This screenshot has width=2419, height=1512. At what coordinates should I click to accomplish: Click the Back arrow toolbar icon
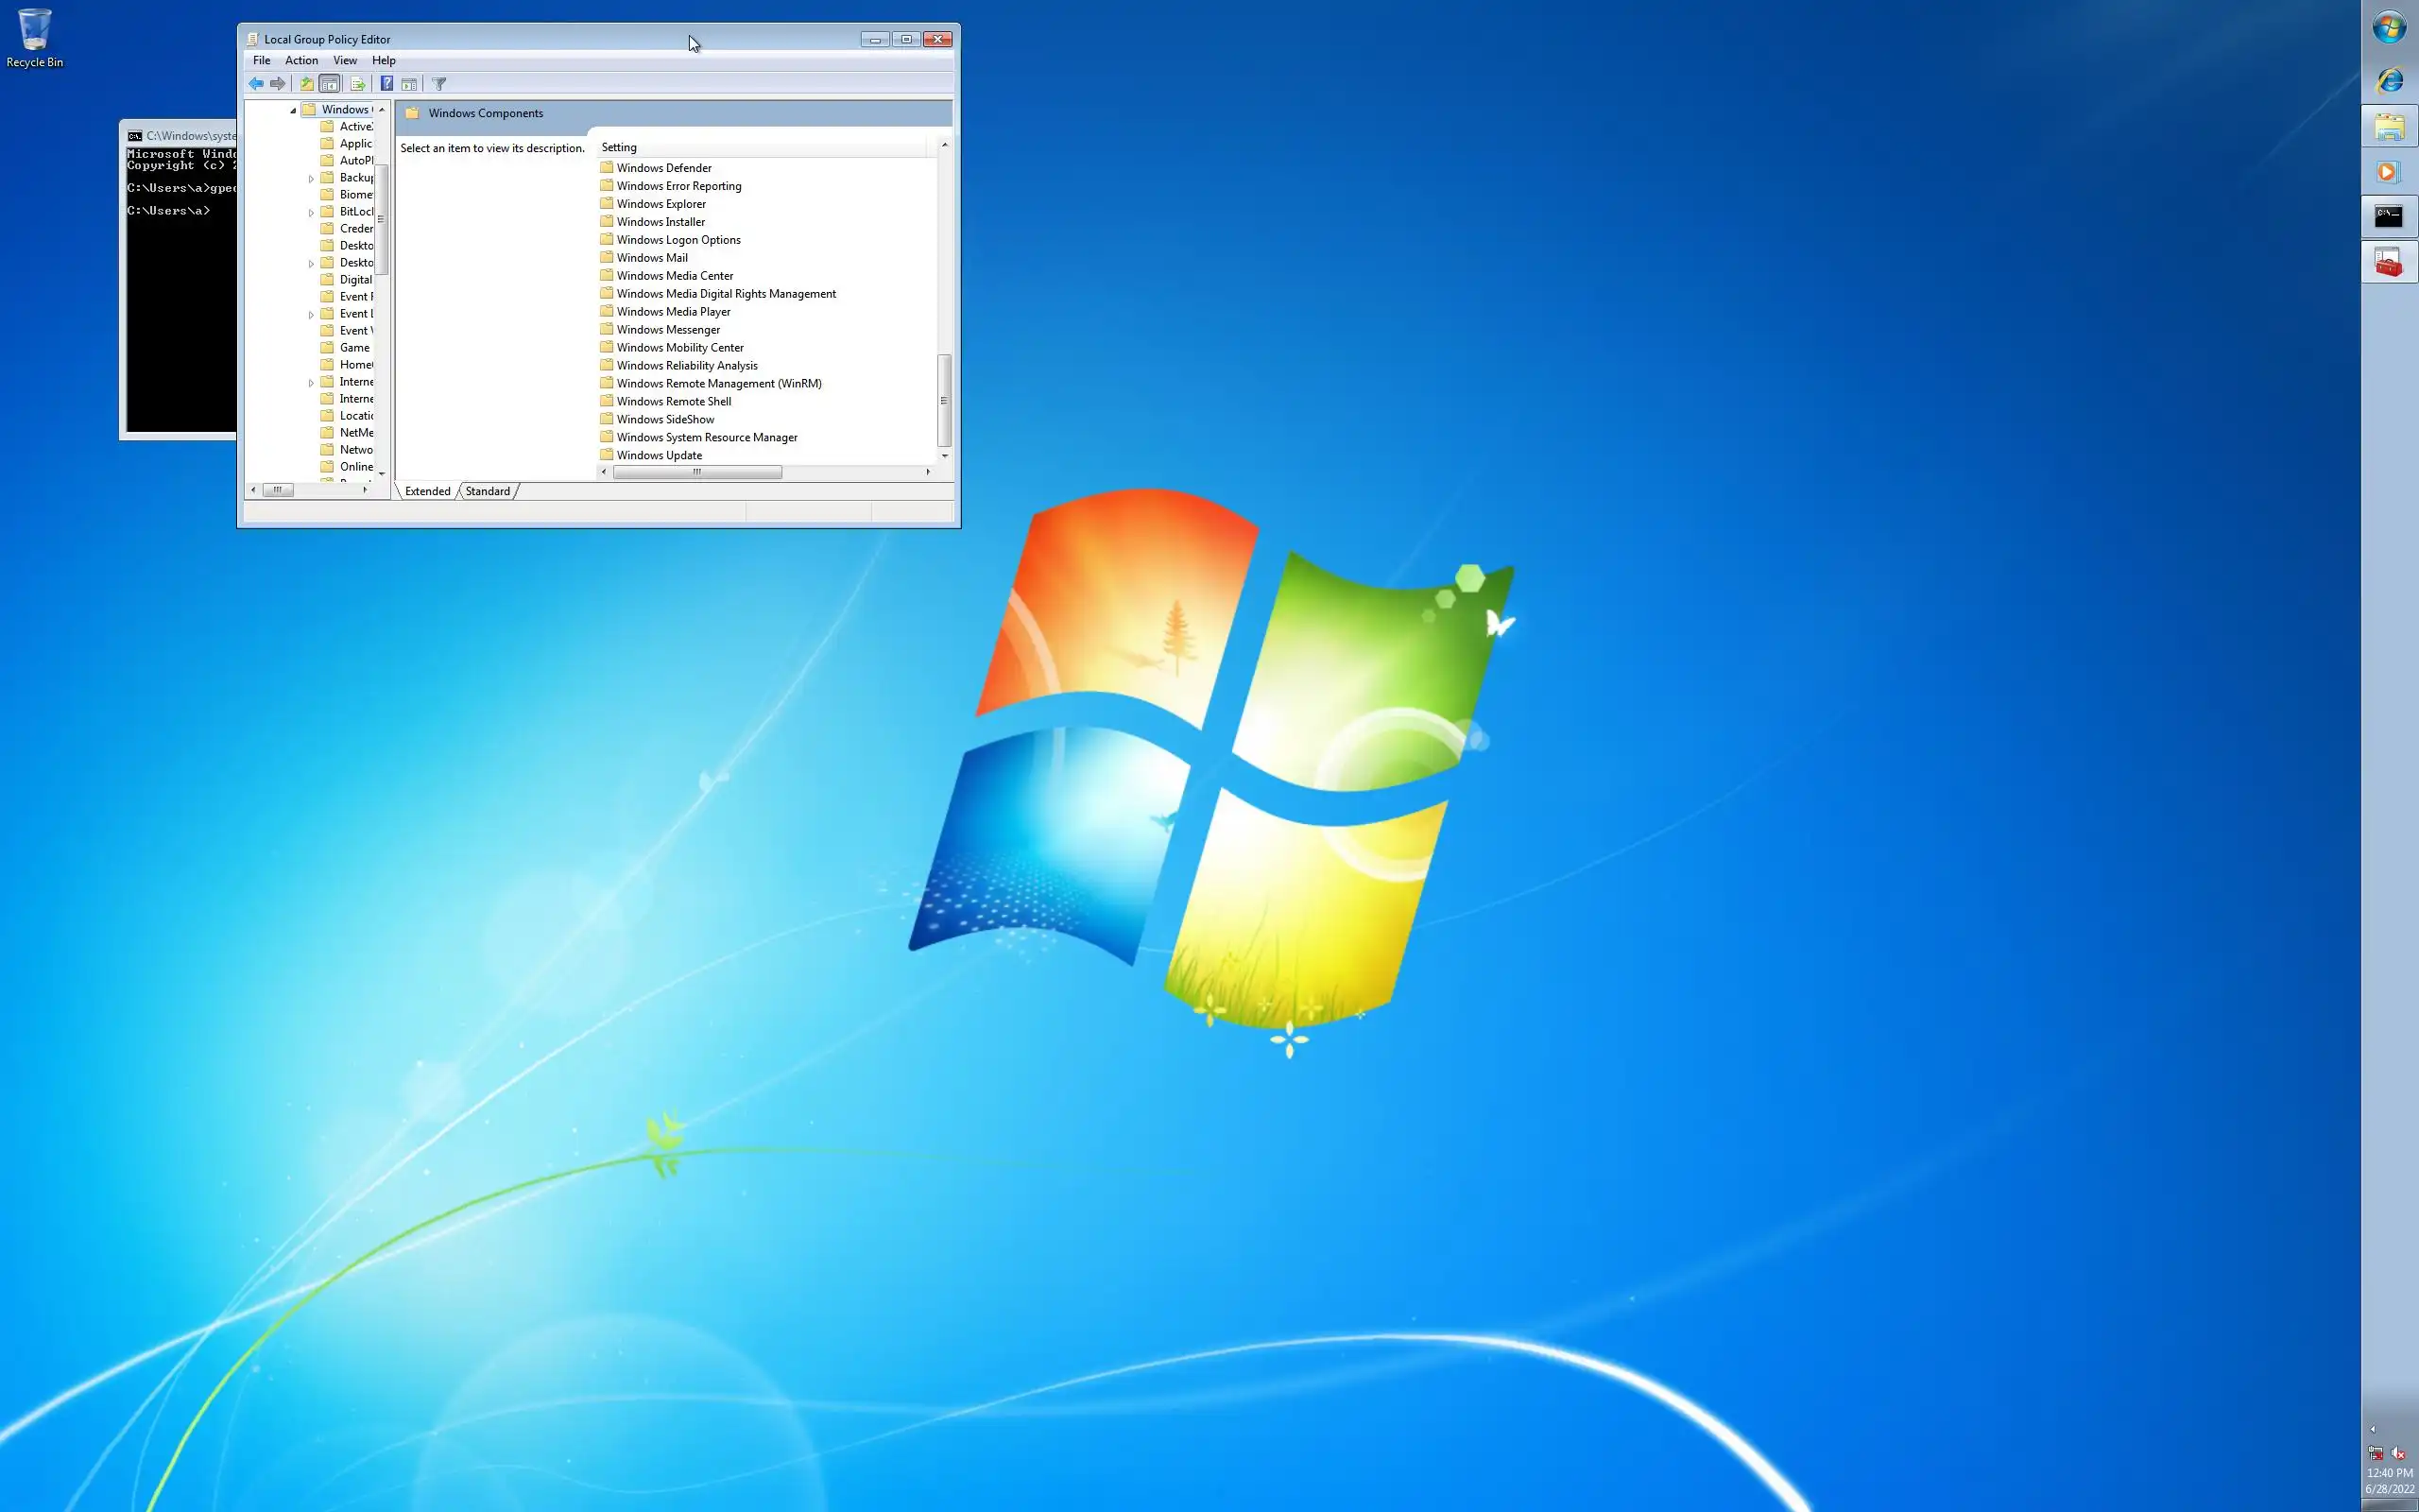[x=256, y=84]
